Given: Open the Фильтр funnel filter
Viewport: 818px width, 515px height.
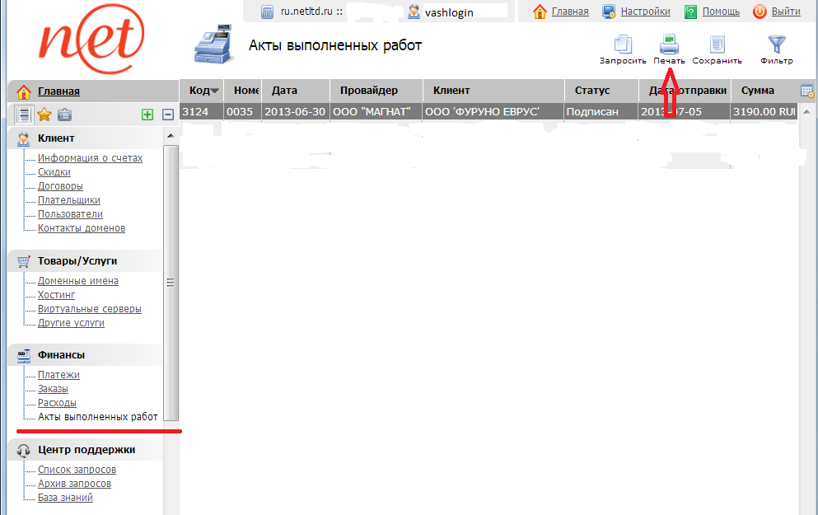Looking at the screenshot, I should (776, 44).
